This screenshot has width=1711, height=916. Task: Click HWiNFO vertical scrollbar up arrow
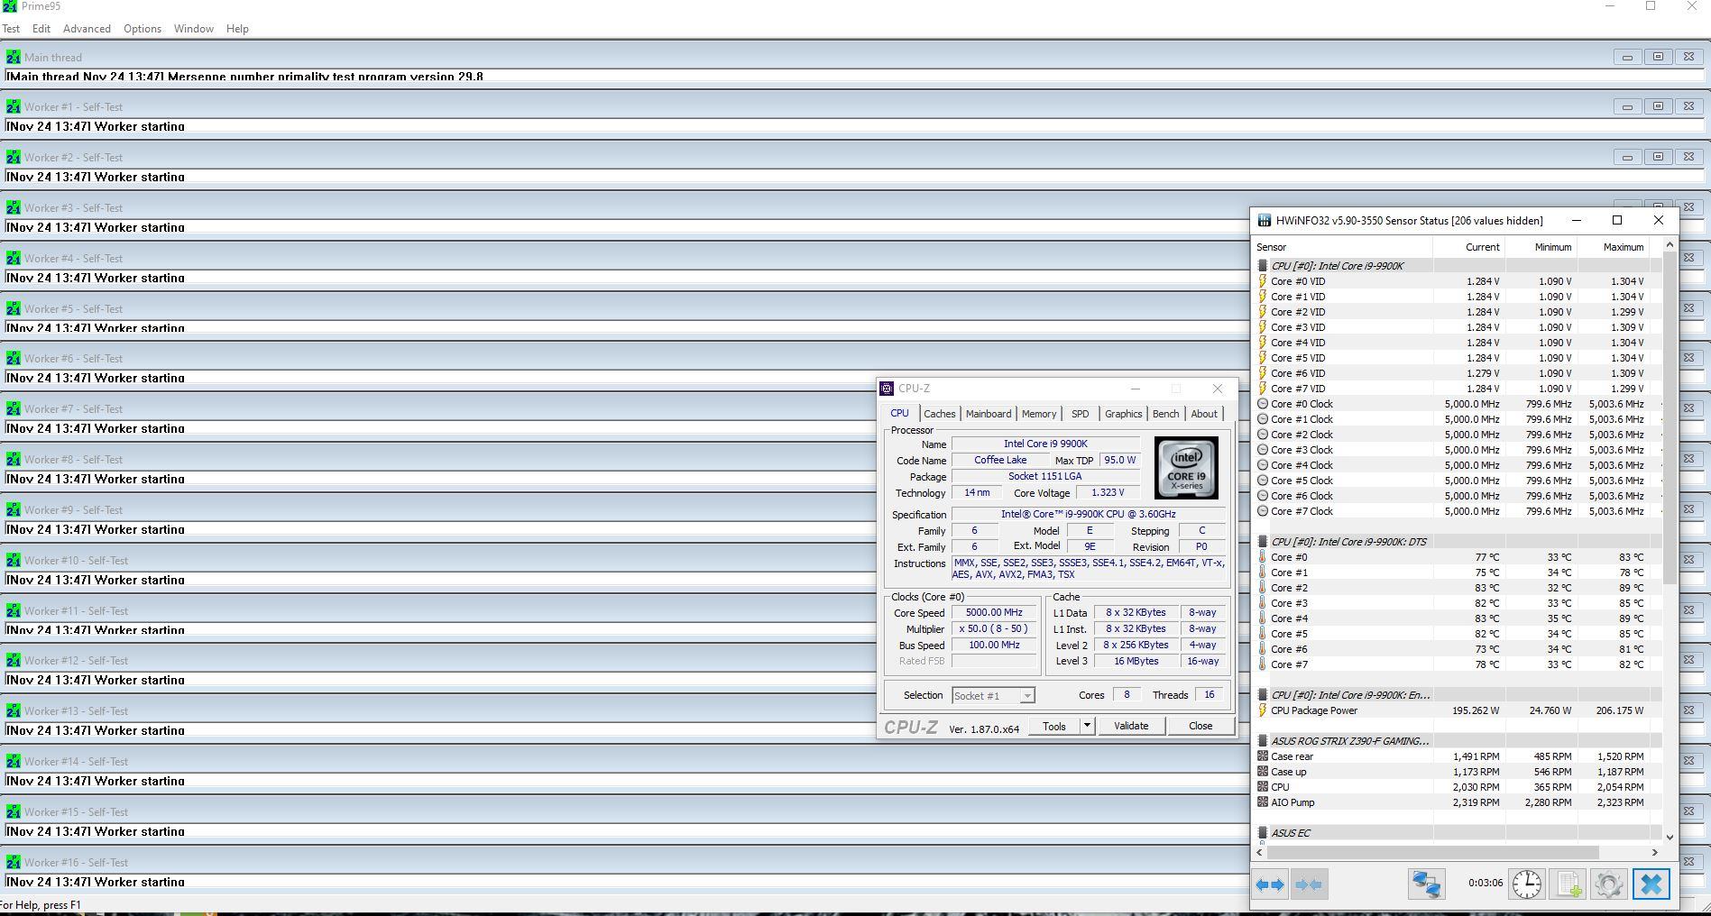pyautogui.click(x=1670, y=244)
